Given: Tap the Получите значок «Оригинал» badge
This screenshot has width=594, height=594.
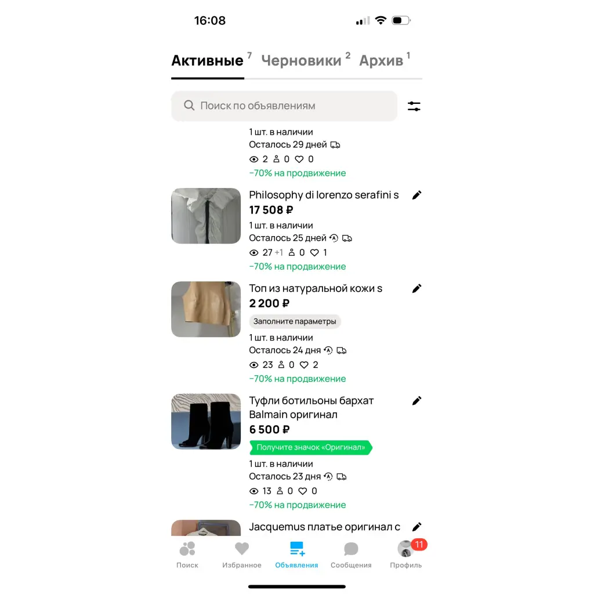Looking at the screenshot, I should (311, 447).
